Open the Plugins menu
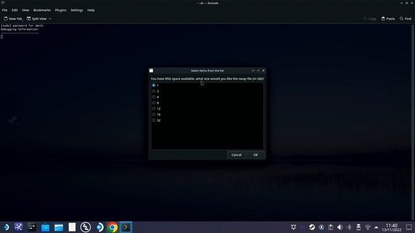Image resolution: width=415 pixels, height=233 pixels. click(60, 10)
